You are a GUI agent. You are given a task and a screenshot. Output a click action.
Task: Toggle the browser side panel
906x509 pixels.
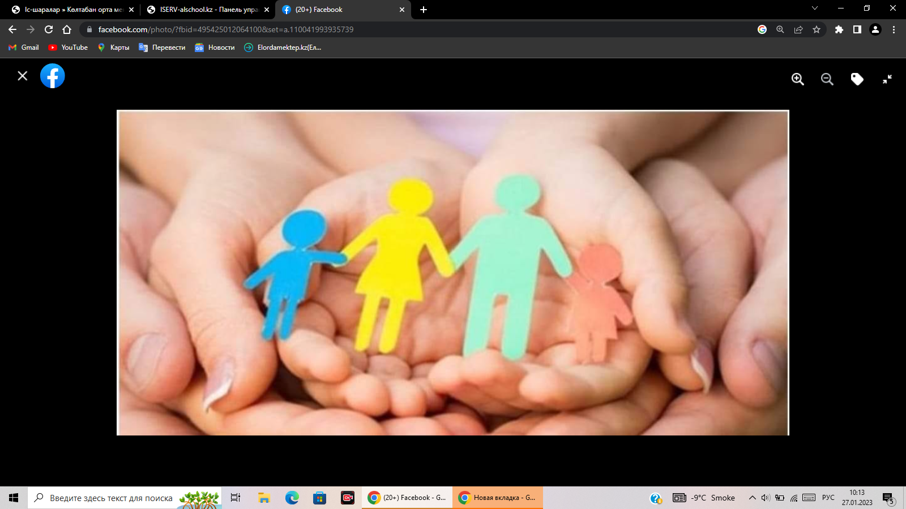tap(857, 29)
